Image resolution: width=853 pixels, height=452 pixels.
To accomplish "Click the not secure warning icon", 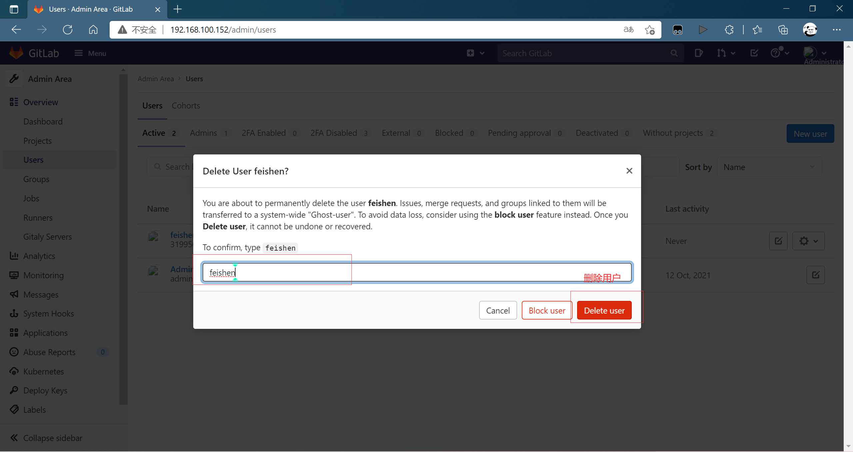I will tap(122, 30).
